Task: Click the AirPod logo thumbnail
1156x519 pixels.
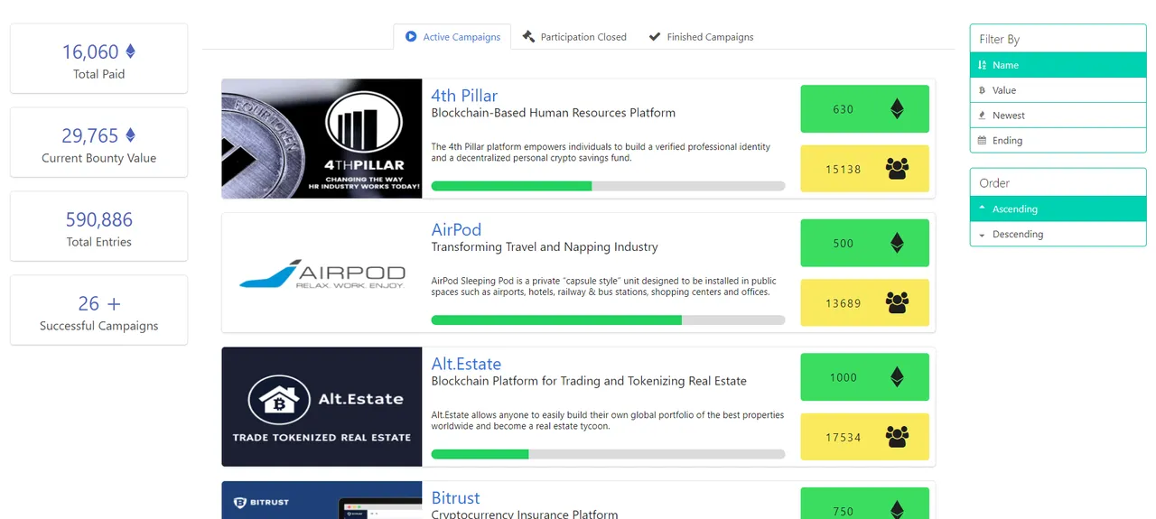Action: 322,273
